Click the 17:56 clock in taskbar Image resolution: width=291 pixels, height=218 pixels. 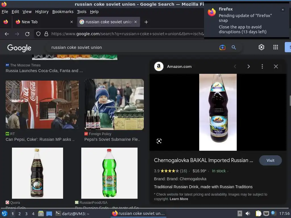tap(284, 213)
